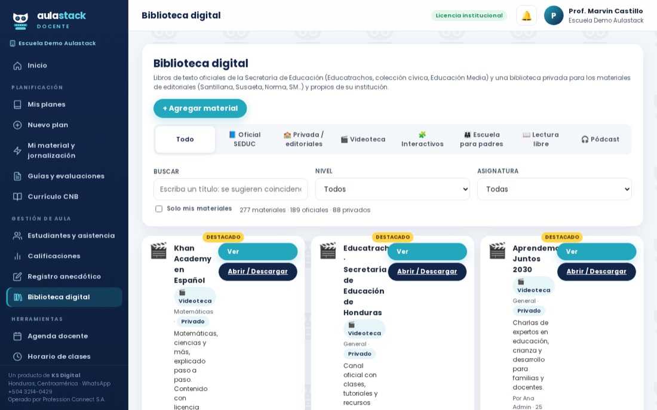The height and width of the screenshot is (410, 657).
Task: Click open-book icon beside Currículo CNB
Action: click(x=17, y=197)
